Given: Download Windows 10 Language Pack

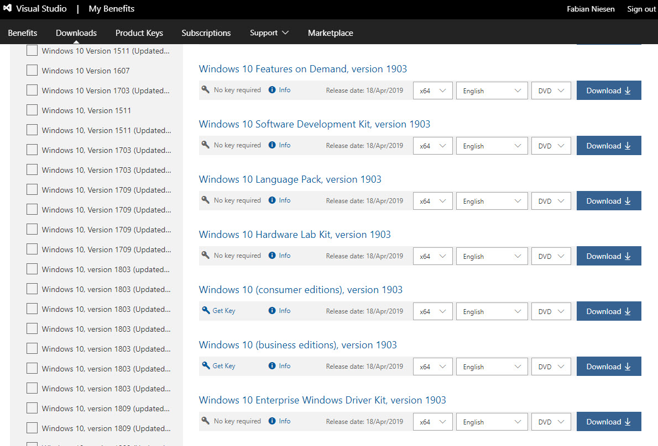Looking at the screenshot, I should click(x=608, y=200).
